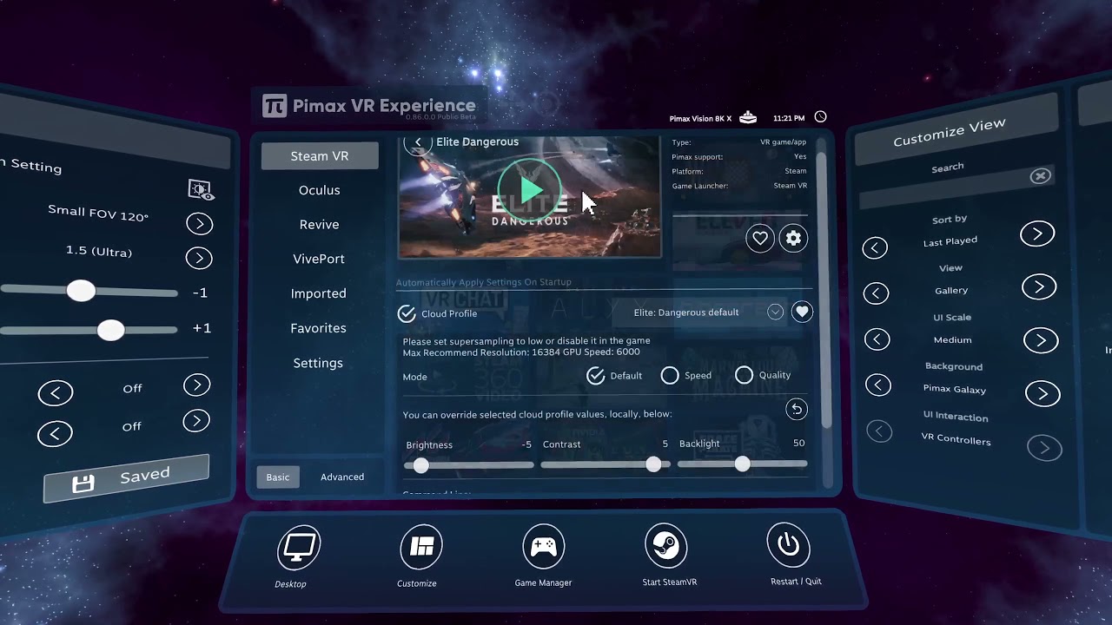Viewport: 1112px width, 625px height.
Task: Select the Speed mode radio button
Action: (670, 375)
